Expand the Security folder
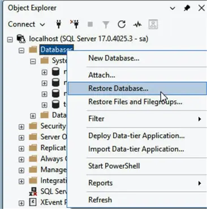 tap(21, 127)
